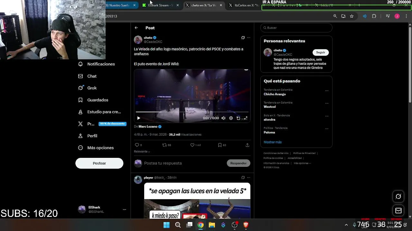Play the video in the post
The height and width of the screenshot is (231, 412).
(139, 118)
